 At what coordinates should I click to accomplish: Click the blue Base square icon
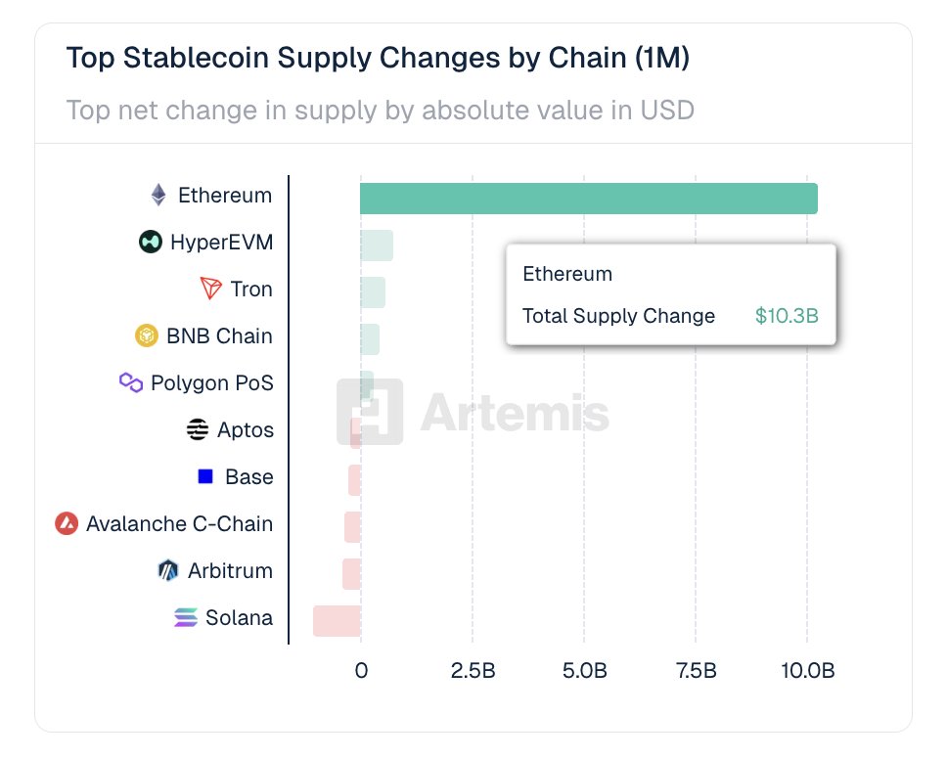(205, 476)
